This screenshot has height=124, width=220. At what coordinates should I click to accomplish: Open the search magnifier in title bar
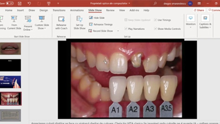click(155, 3)
